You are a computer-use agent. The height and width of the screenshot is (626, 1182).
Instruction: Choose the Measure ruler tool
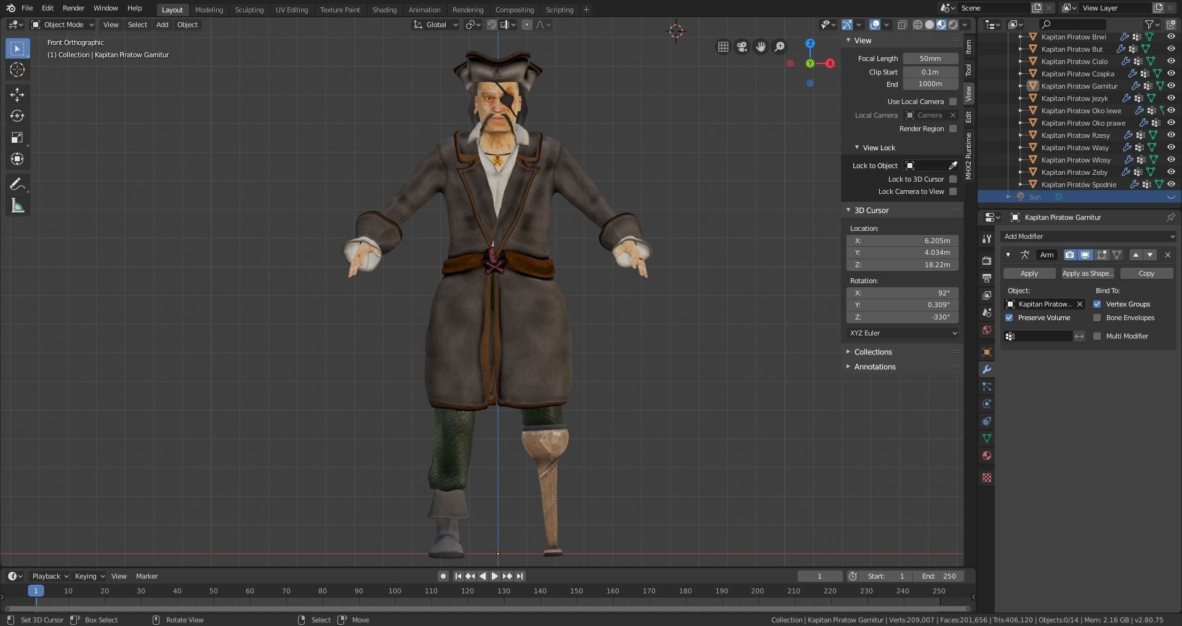click(x=17, y=206)
